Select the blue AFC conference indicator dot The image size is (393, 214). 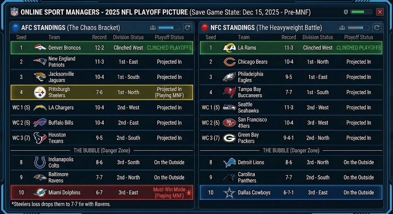[16, 28]
